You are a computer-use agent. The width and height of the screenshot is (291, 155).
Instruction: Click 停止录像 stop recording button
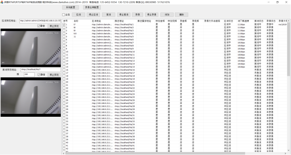(x=152, y=14)
